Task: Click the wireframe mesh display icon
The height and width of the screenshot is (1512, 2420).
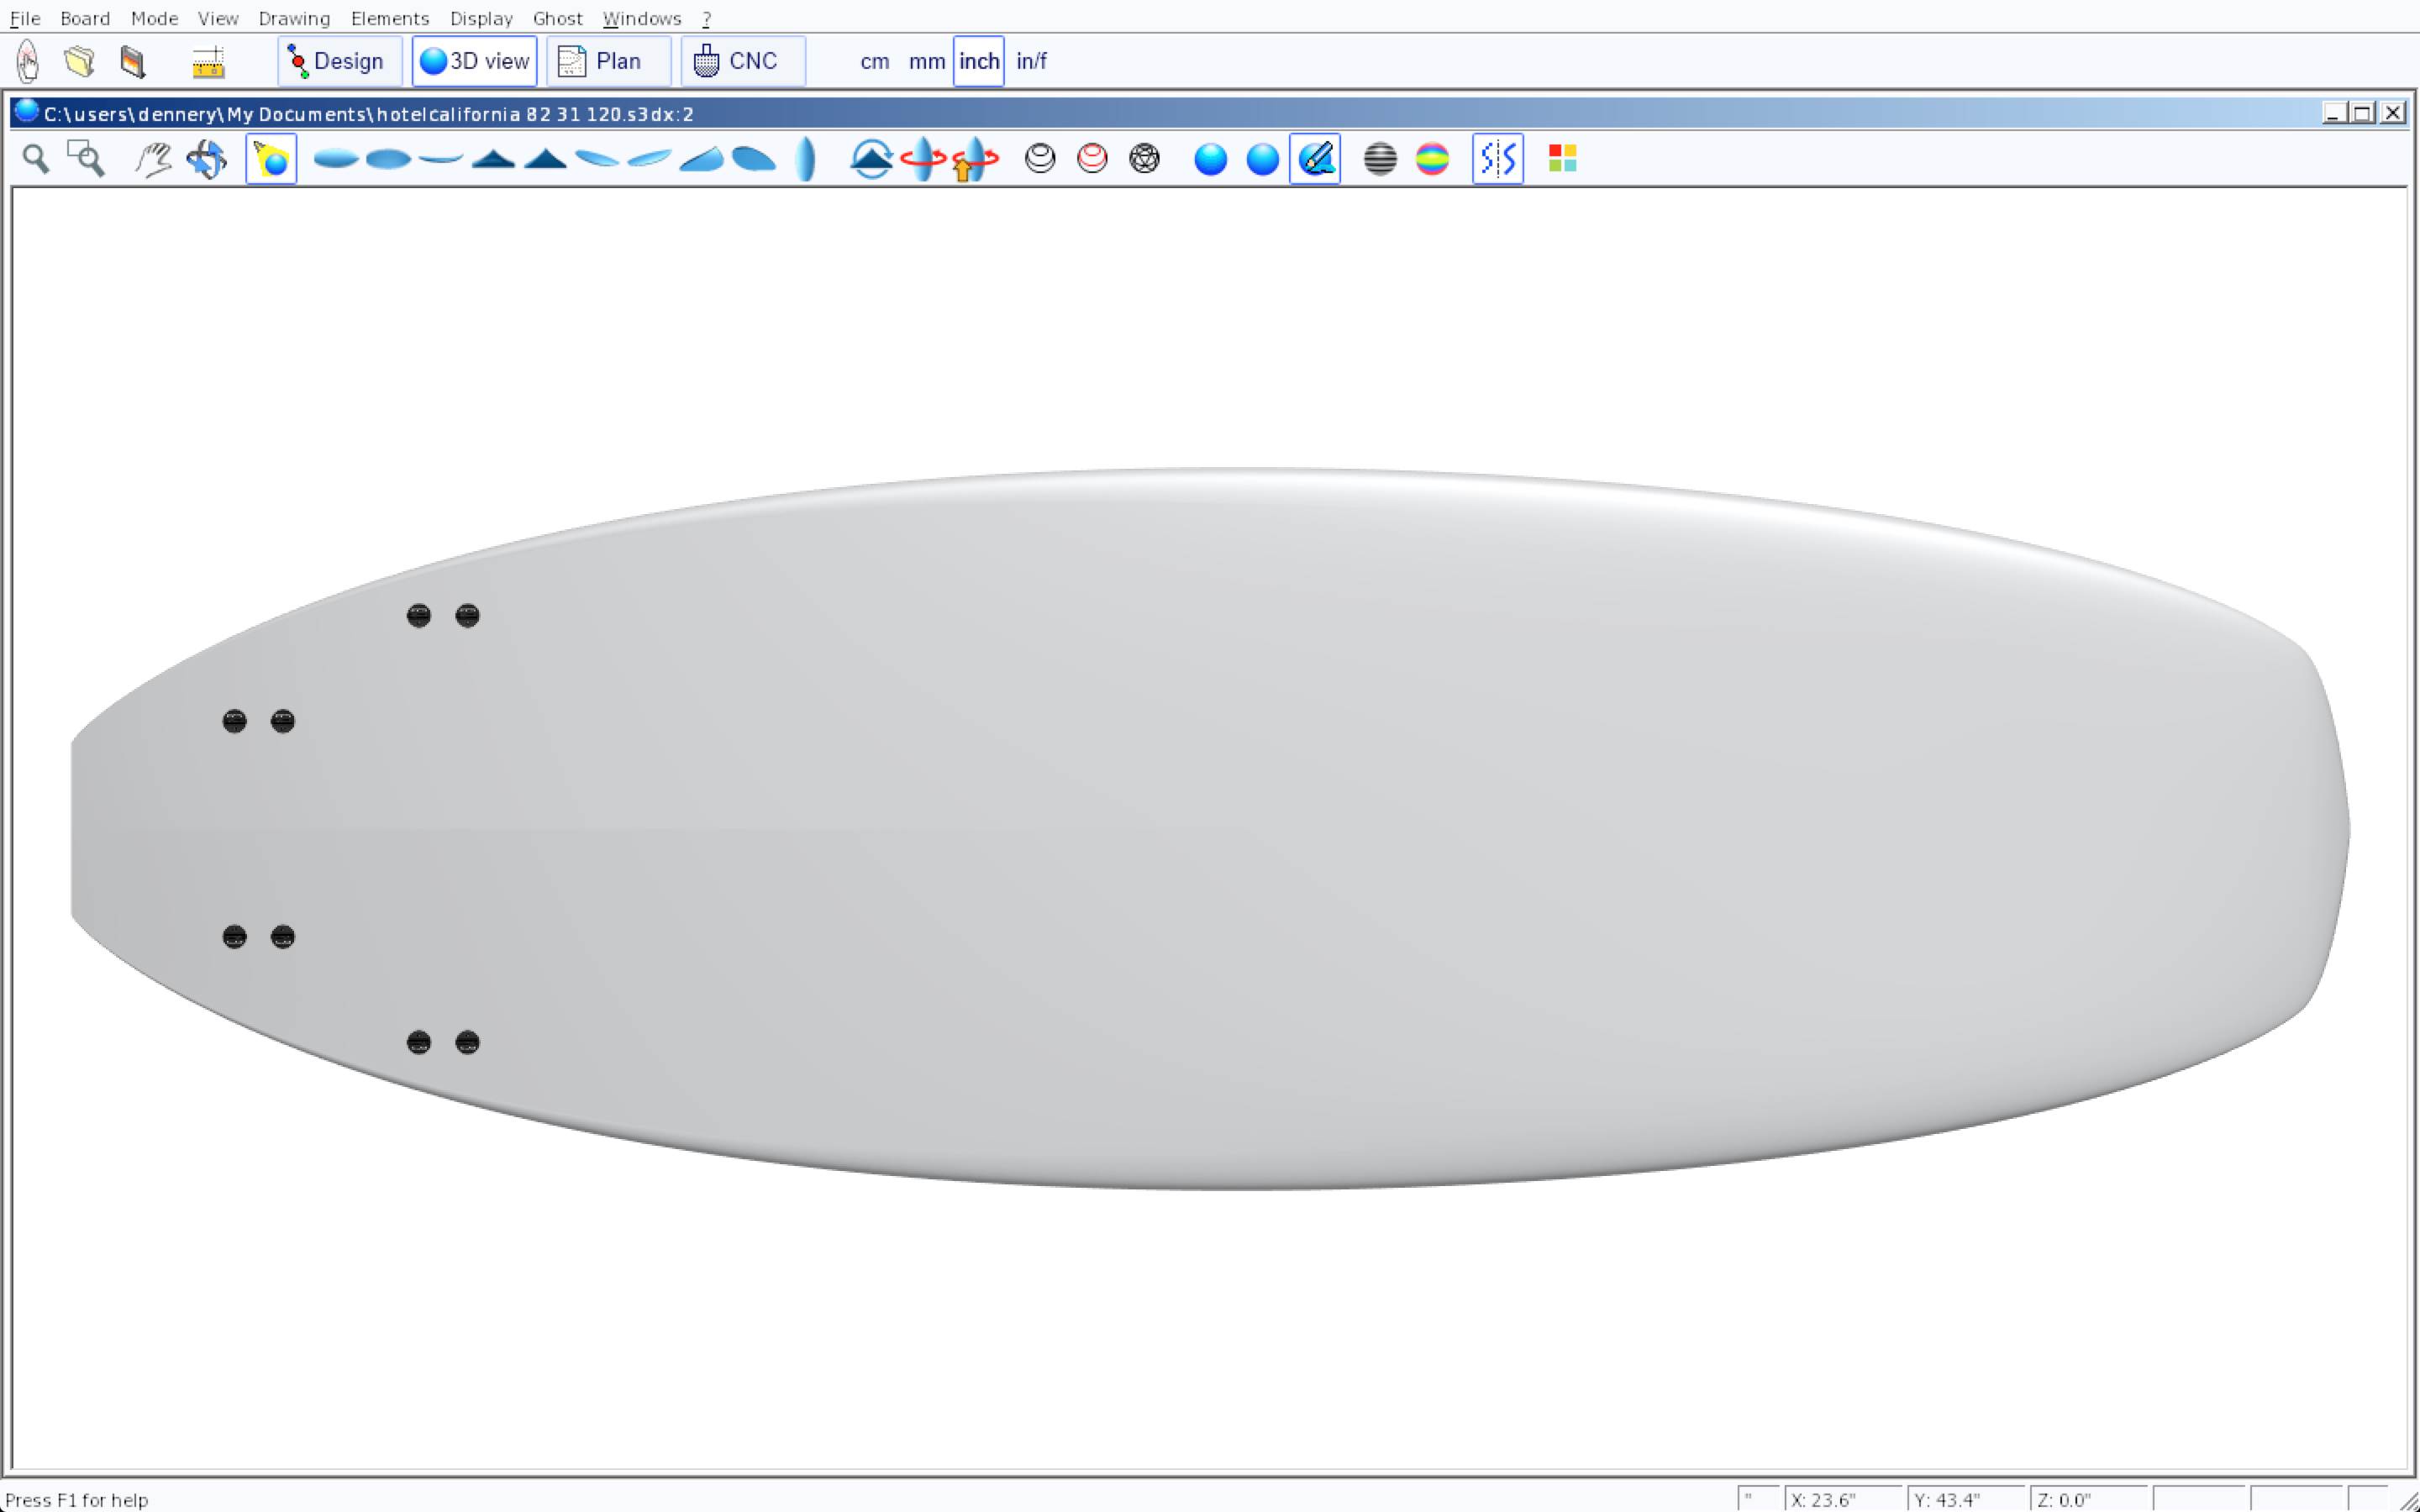Action: click(x=1144, y=159)
